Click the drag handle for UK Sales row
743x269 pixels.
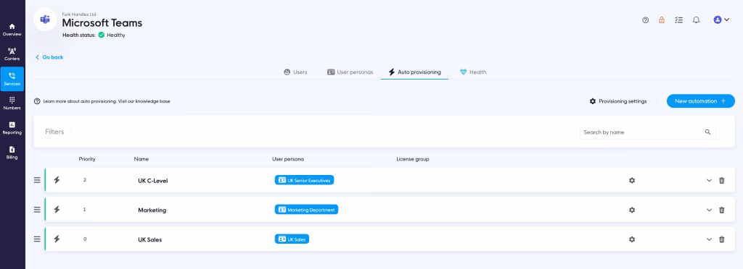[x=37, y=239]
